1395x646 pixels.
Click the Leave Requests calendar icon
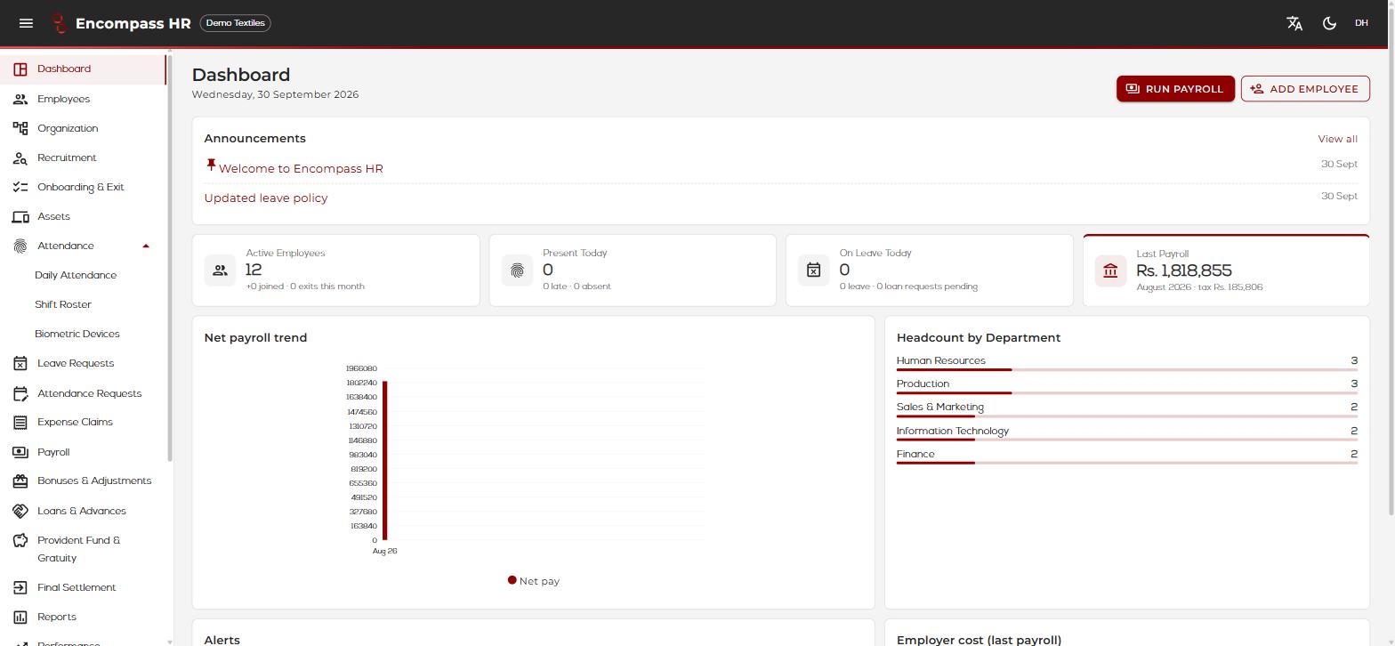point(20,364)
